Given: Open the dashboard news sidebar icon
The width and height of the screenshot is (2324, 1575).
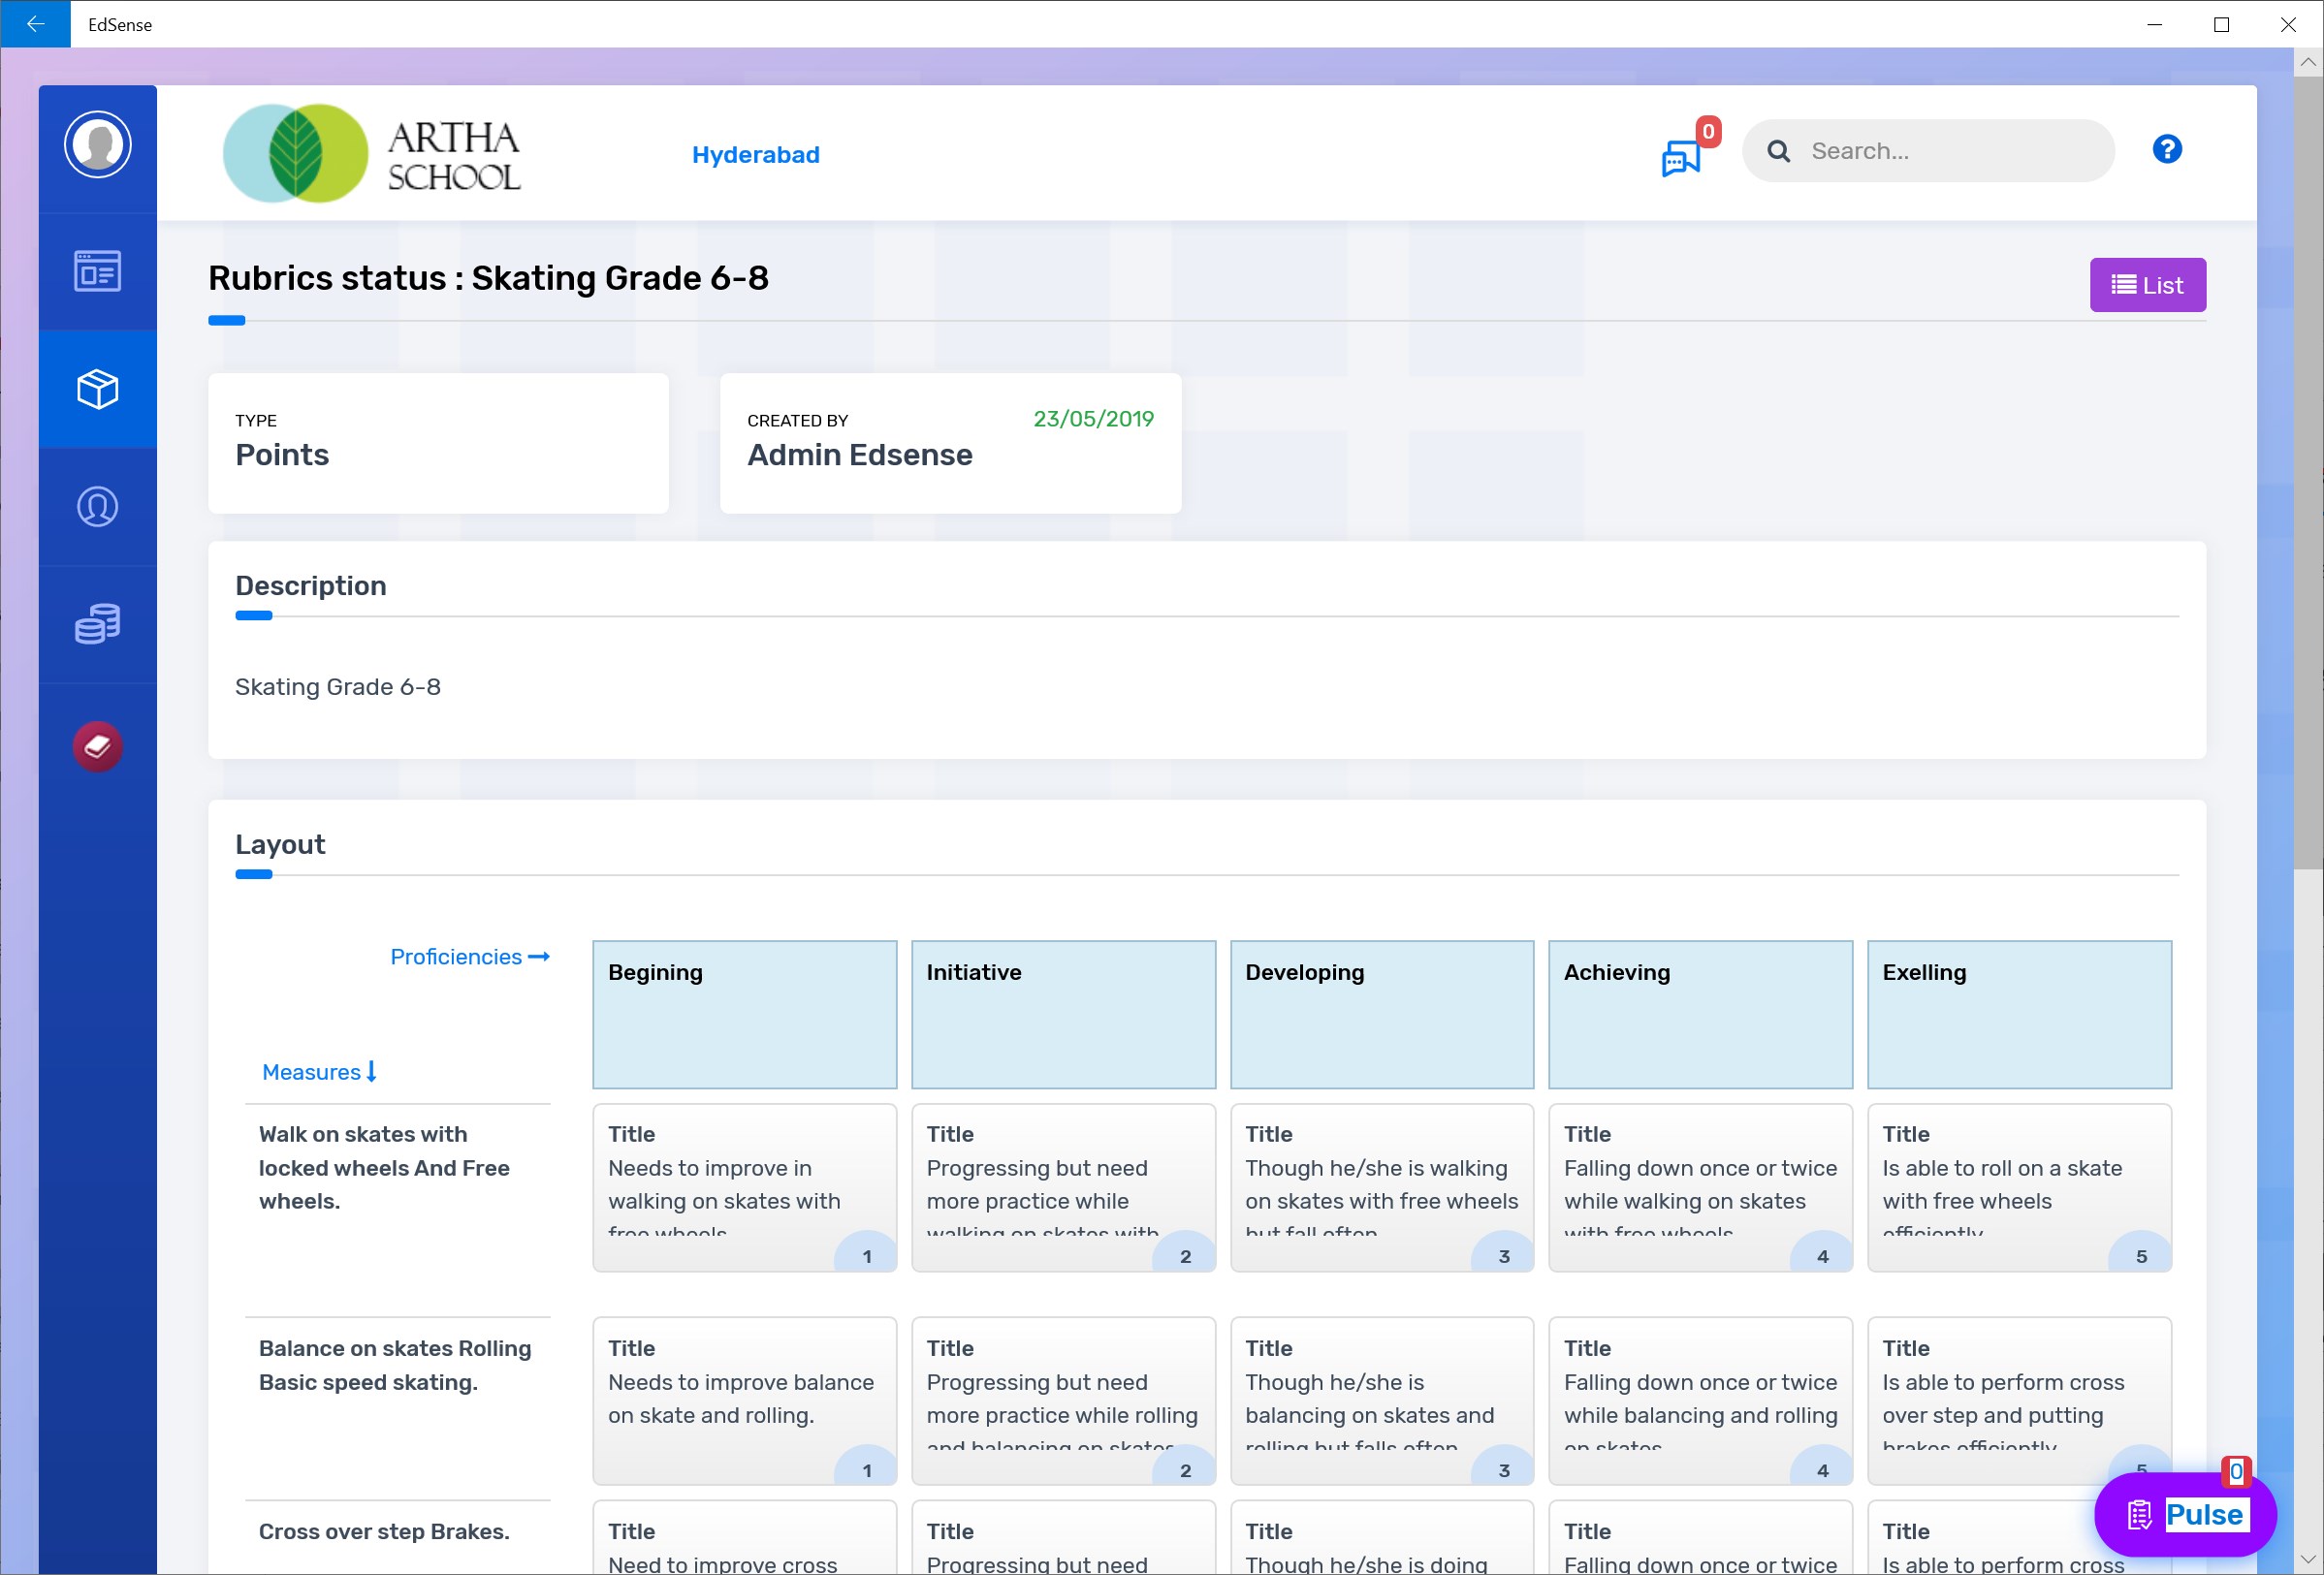Looking at the screenshot, I should point(97,270).
